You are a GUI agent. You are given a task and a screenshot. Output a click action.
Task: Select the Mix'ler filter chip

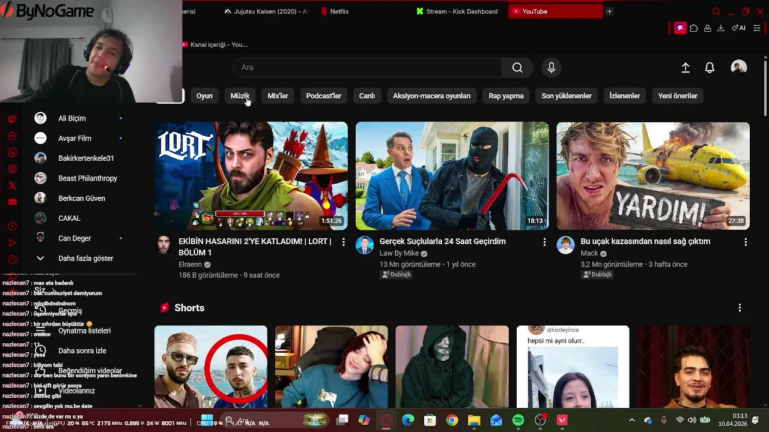click(278, 96)
